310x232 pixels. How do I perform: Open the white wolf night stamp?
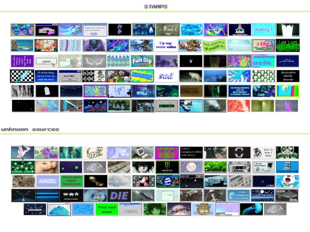point(191,76)
